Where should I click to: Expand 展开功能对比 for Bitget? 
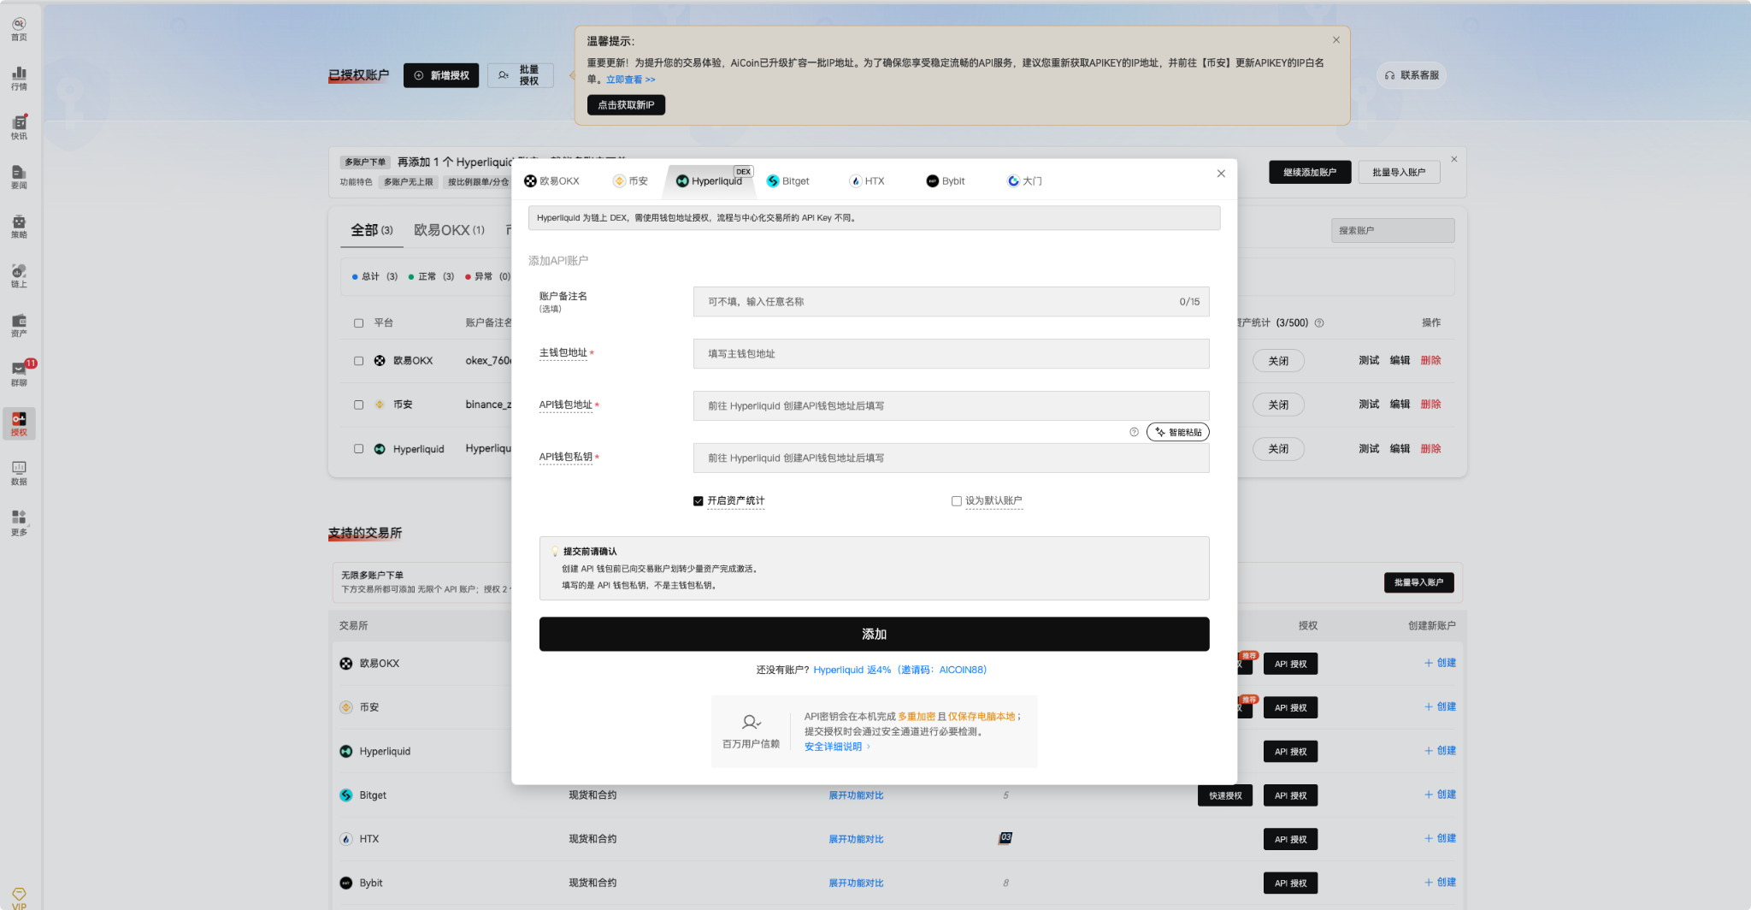(x=856, y=795)
